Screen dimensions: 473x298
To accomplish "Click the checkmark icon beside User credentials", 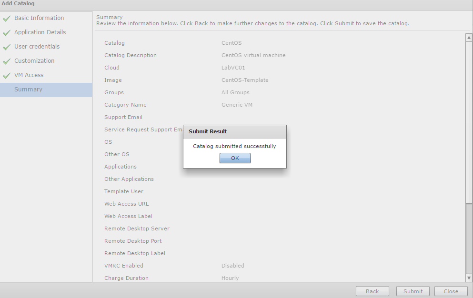I will pos(6,47).
